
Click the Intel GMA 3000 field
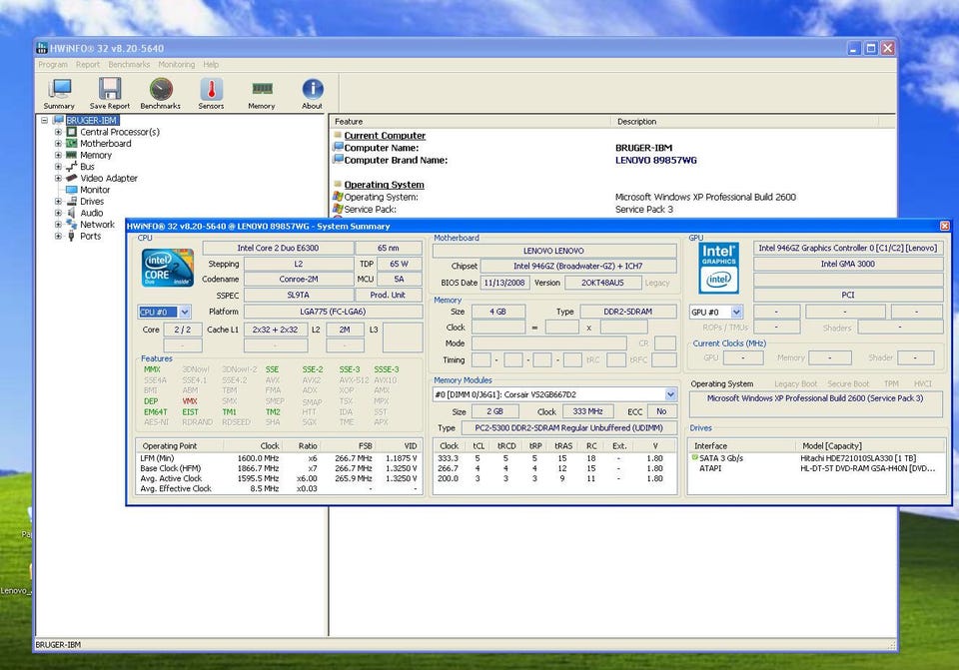tap(848, 264)
